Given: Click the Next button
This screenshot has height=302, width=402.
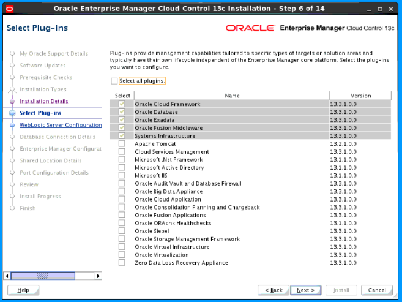Looking at the screenshot, I should pyautogui.click(x=305, y=290).
